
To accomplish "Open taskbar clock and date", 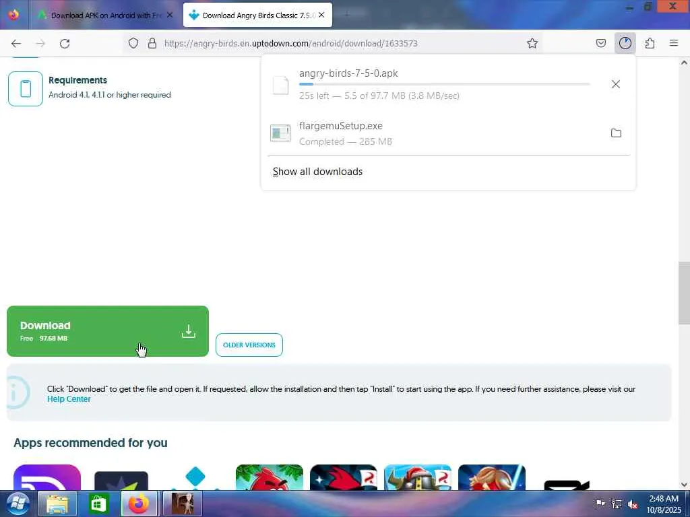I will click(664, 504).
